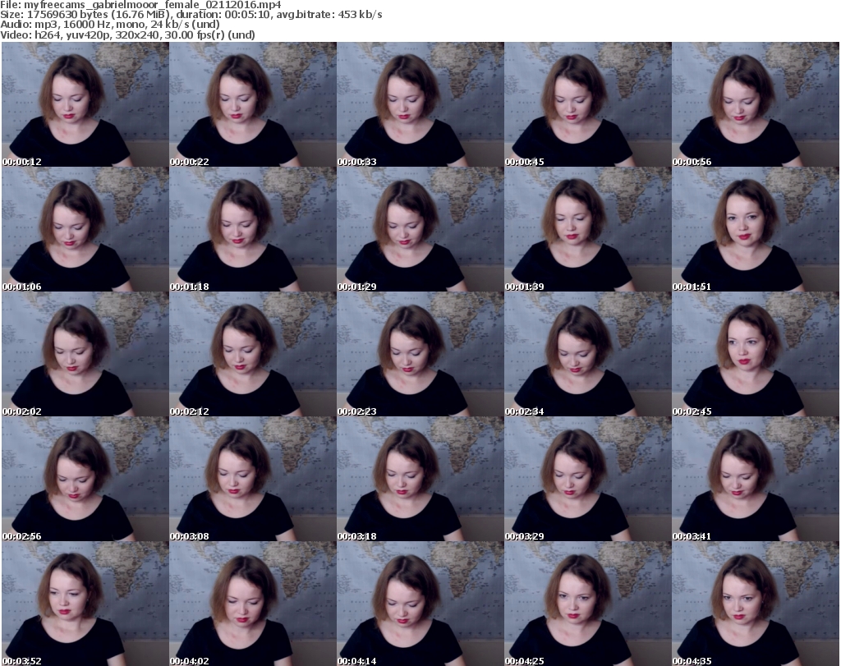Open the thumbnail at 00:00:45

point(587,104)
